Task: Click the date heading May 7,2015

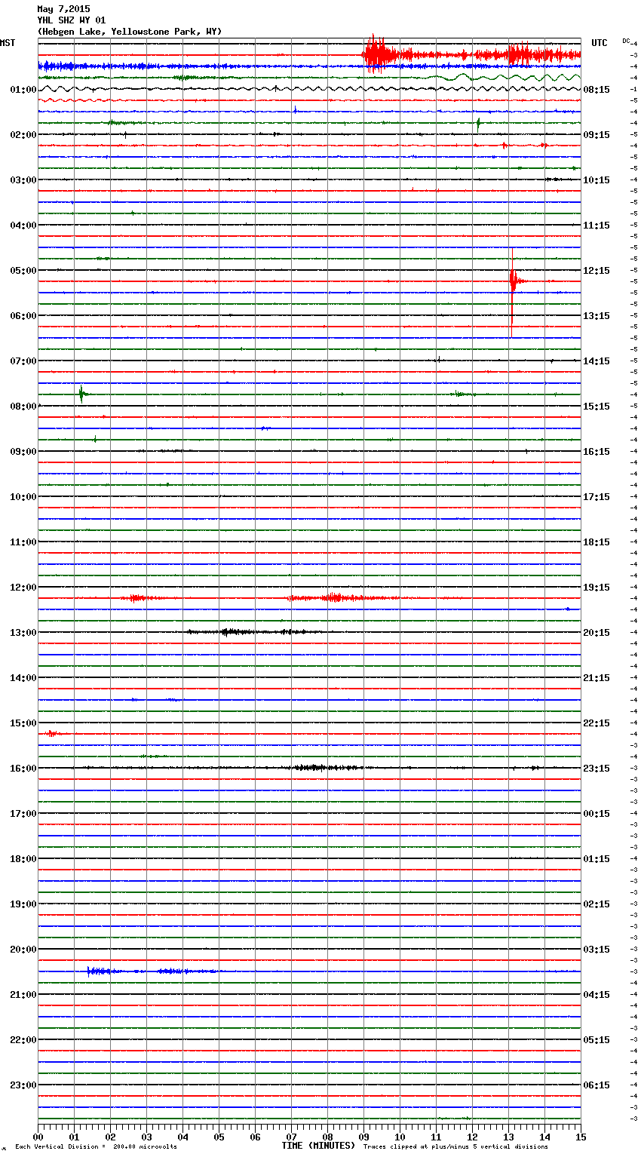Action: (63, 9)
